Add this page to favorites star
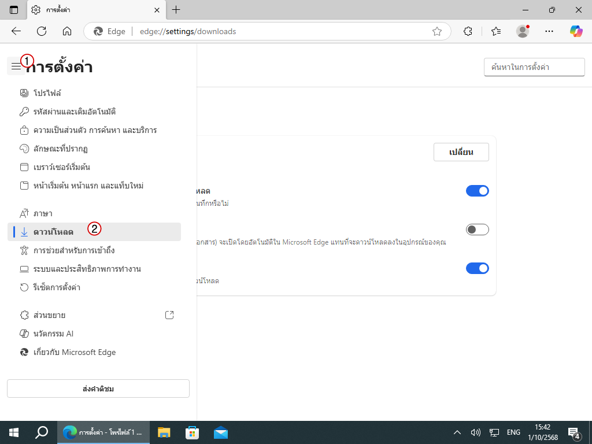 (x=437, y=31)
